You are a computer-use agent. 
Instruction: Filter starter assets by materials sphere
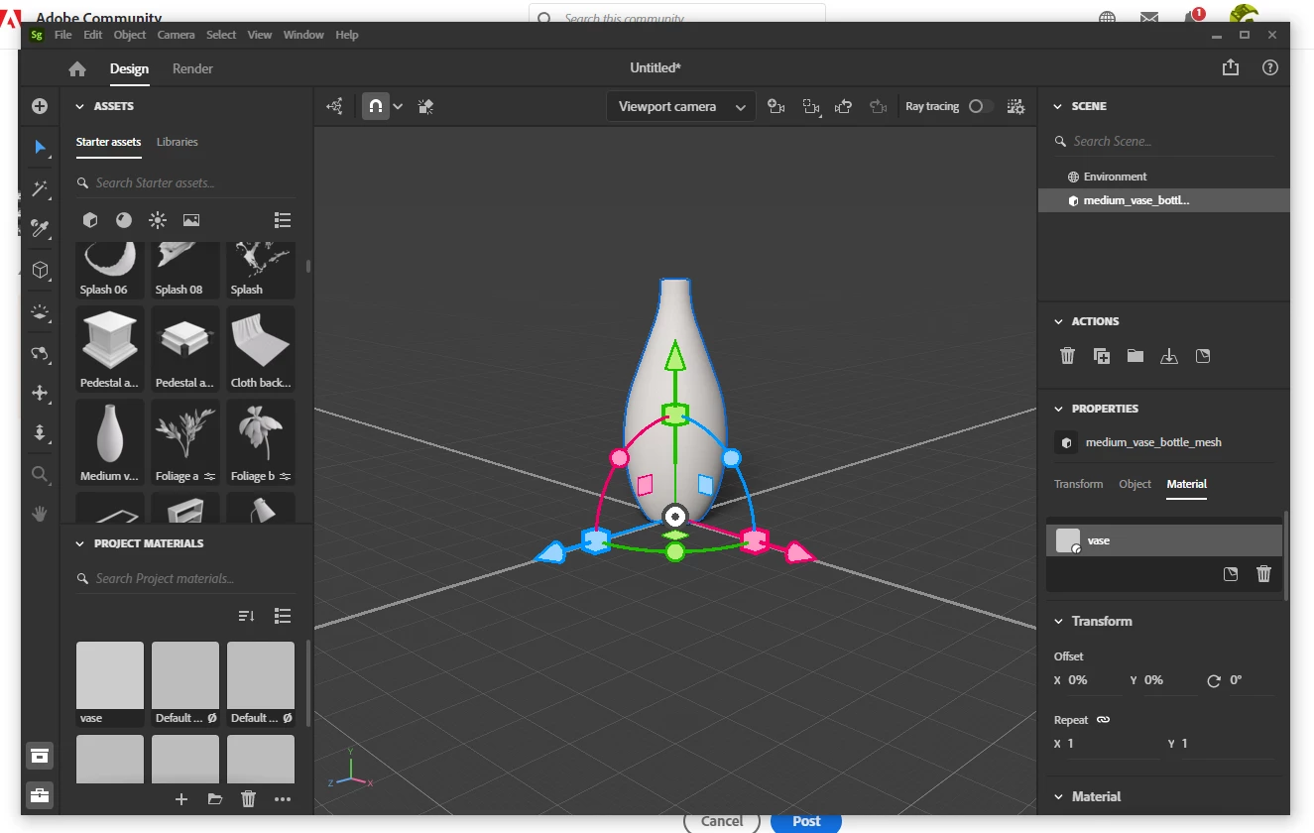(124, 220)
